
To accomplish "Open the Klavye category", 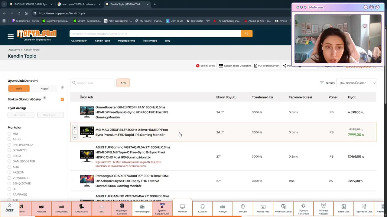I will [223, 209].
